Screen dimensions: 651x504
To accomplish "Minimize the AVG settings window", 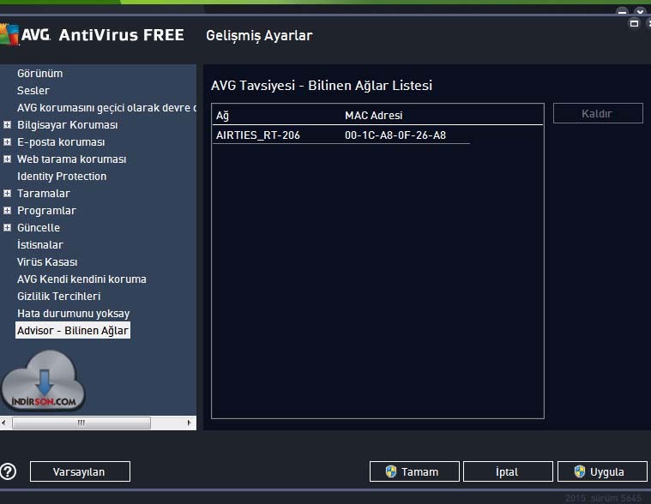I will tap(622, 12).
